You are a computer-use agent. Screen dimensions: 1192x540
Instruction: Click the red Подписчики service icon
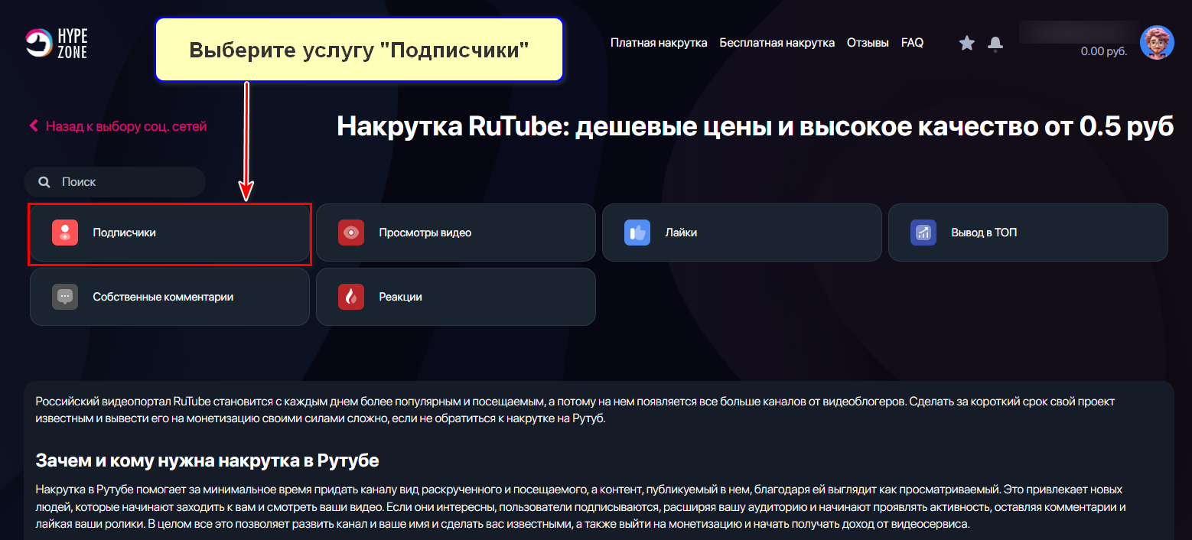point(65,233)
